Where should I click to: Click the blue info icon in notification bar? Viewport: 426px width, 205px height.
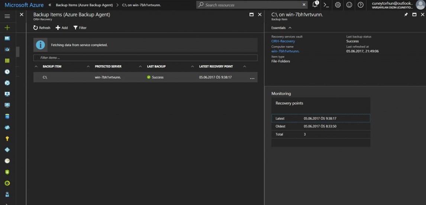pyautogui.click(x=40, y=45)
